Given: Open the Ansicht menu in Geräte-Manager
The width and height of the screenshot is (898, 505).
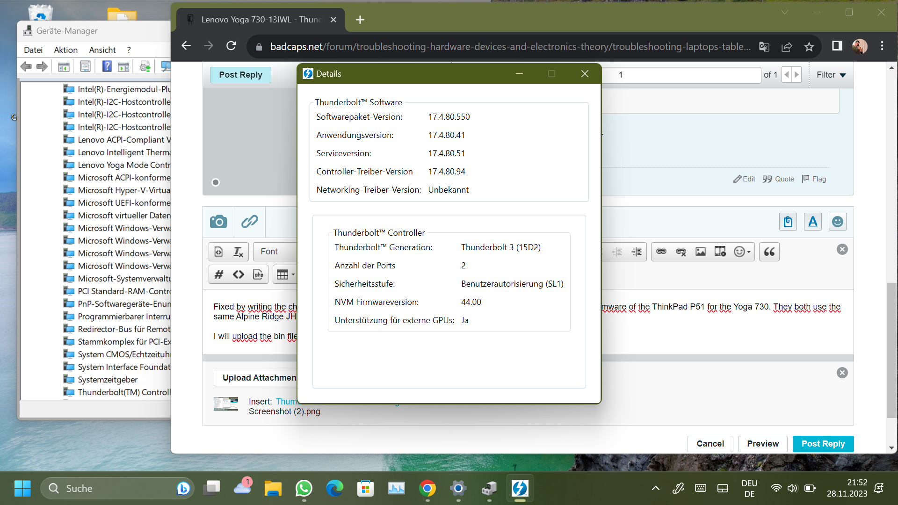Looking at the screenshot, I should [102, 50].
